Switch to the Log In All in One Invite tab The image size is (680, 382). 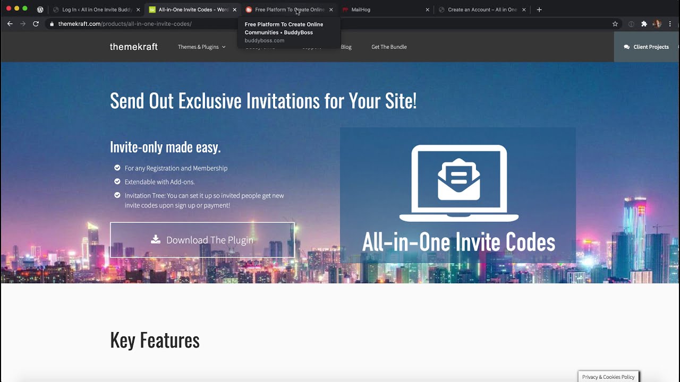coord(96,10)
